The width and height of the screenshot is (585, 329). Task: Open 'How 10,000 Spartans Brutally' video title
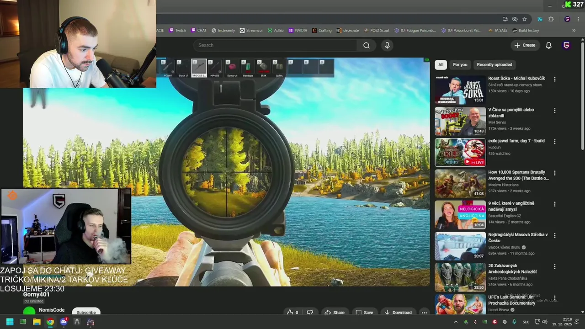(518, 175)
